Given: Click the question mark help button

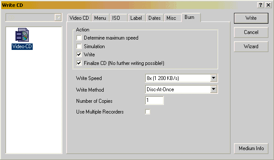Looking at the screenshot, I should [x=260, y=5].
